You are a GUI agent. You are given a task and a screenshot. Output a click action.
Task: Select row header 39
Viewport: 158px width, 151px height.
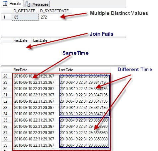click(x=7, y=145)
